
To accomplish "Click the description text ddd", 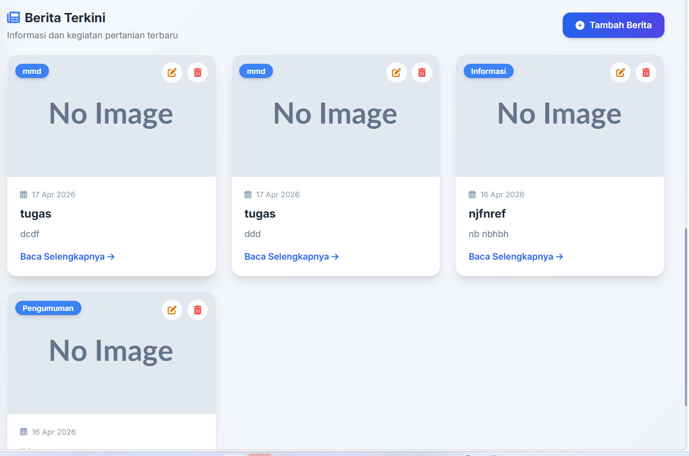I will (253, 234).
